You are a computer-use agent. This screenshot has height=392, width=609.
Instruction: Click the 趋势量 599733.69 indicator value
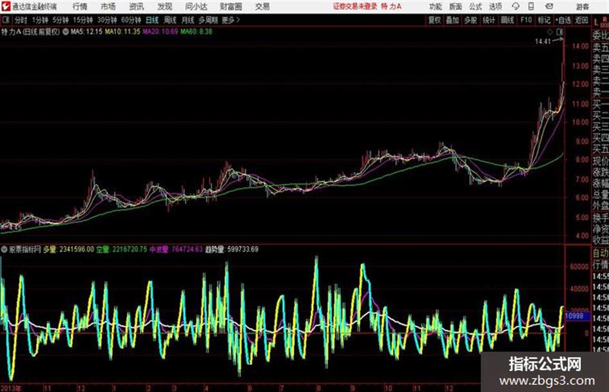click(231, 249)
